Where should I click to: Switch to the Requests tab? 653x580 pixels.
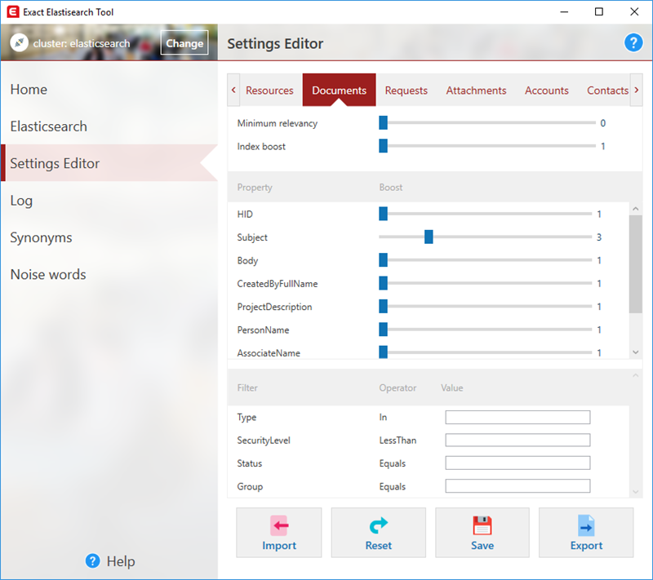(x=406, y=91)
